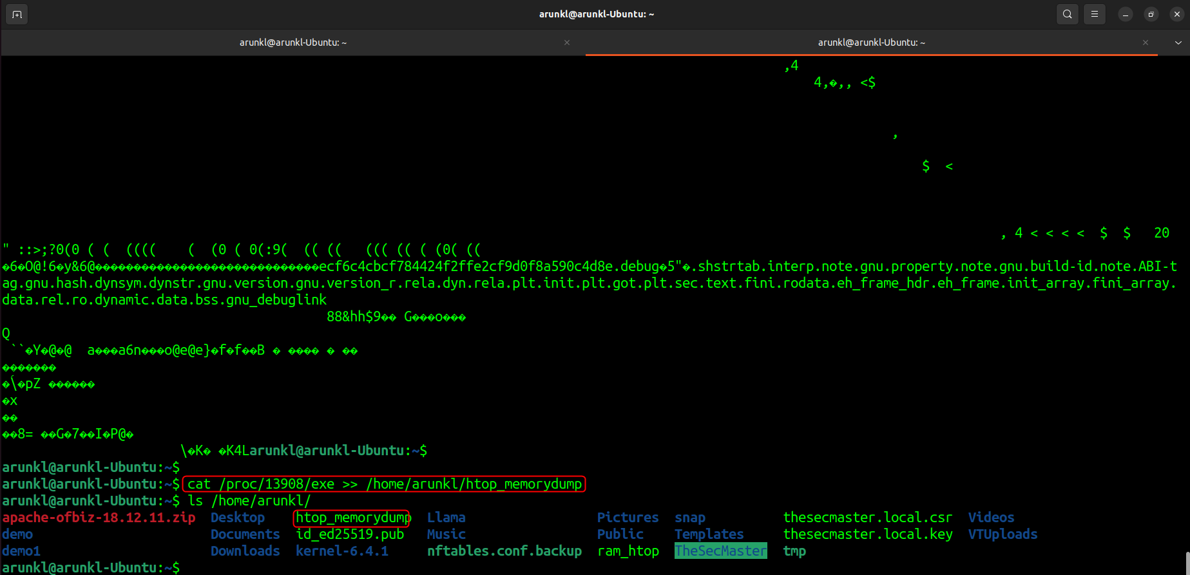
Task: Click the .debug hash string line
Action: click(x=590, y=267)
